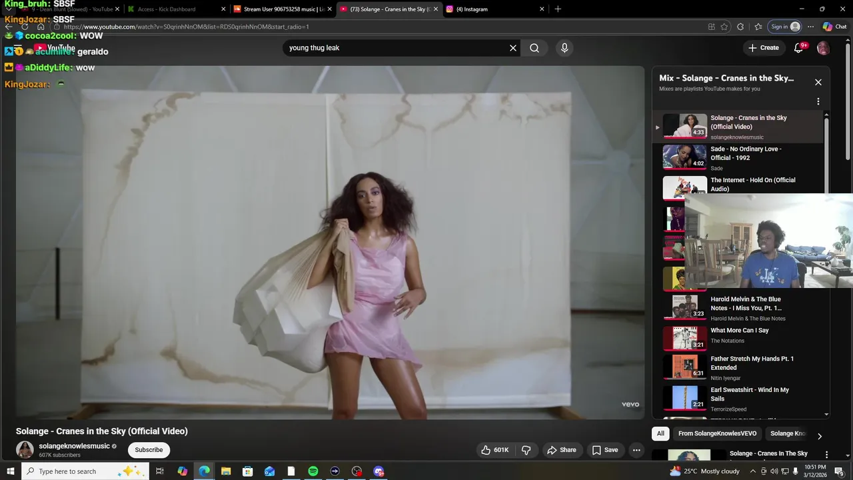The width and height of the screenshot is (853, 480).
Task: Click the YouTube search magnifier button
Action: [x=534, y=48]
